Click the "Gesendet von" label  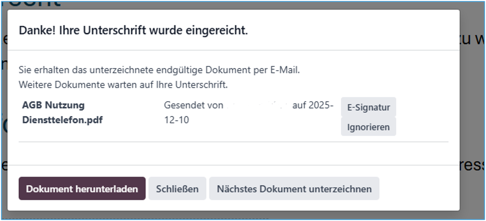click(x=193, y=105)
